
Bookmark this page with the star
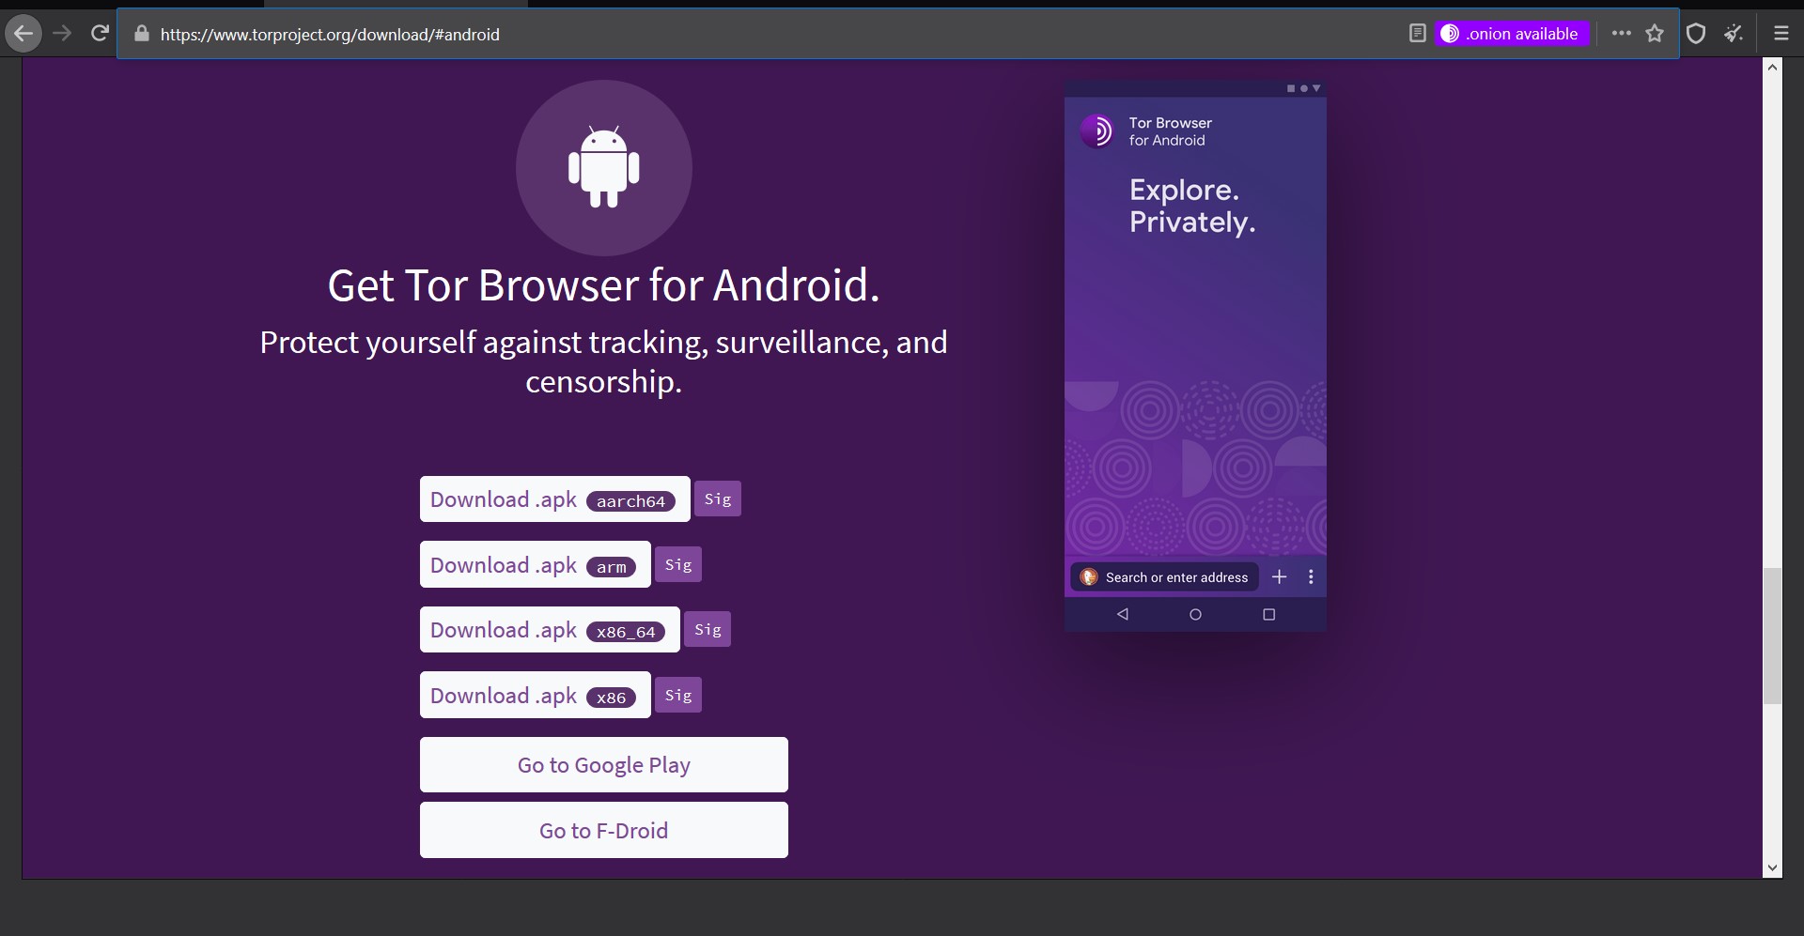1655,34
